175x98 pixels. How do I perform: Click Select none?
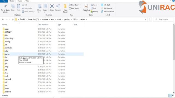(106, 8)
